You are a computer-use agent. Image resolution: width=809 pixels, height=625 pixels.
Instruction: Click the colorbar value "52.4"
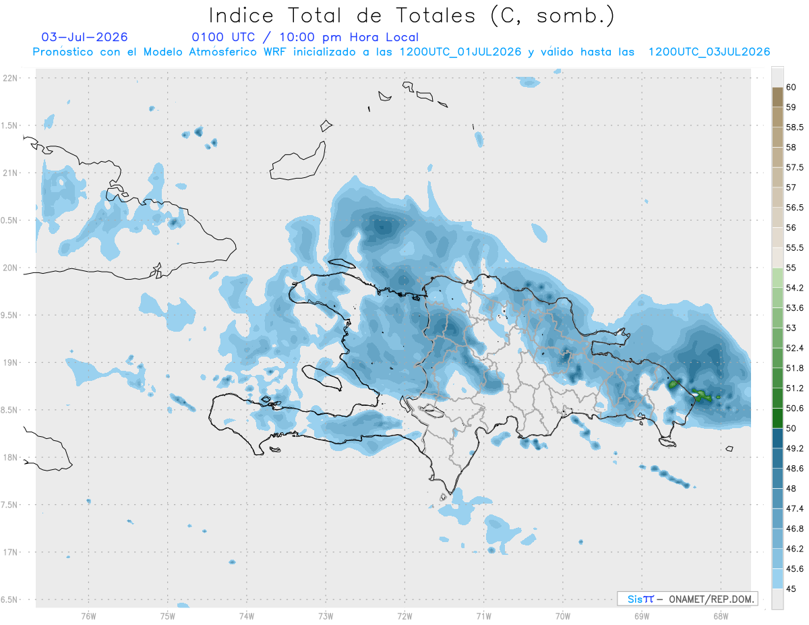(795, 348)
